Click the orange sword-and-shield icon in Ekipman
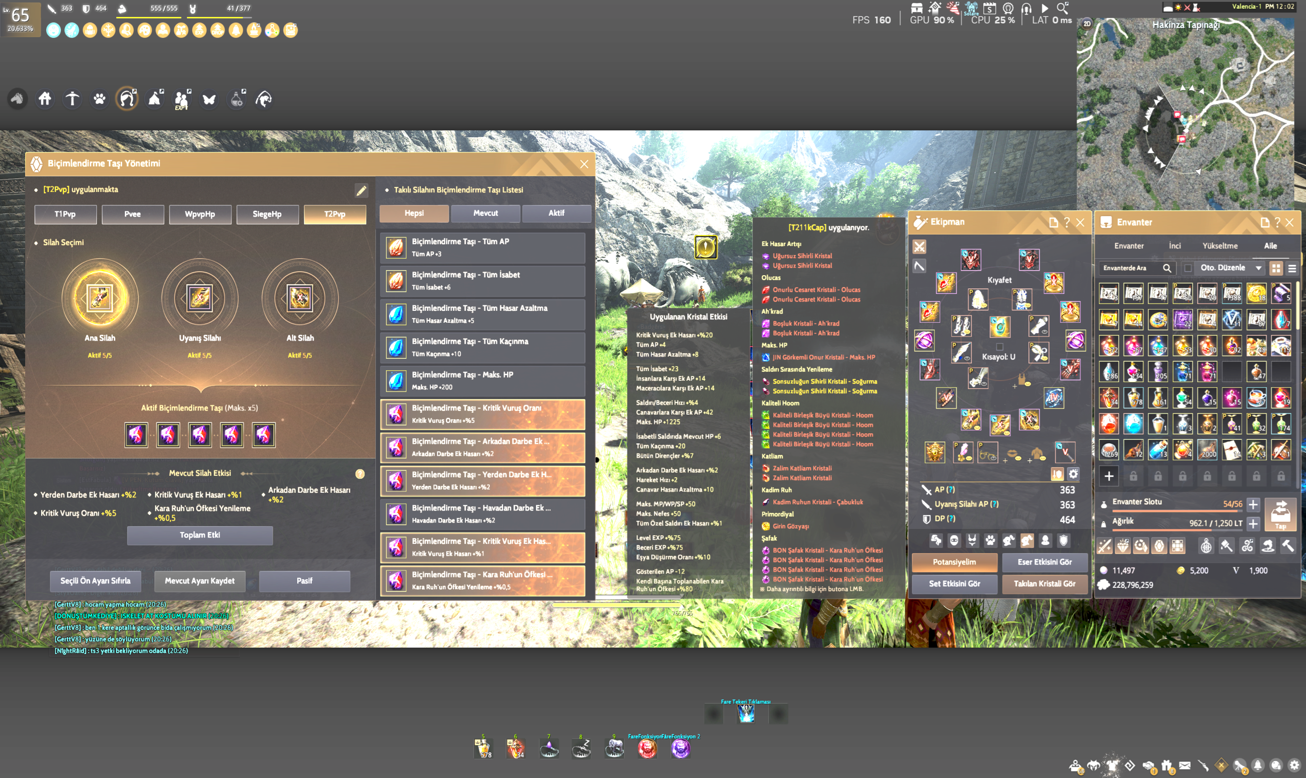Screen dimensions: 1306x778 coord(1057,474)
